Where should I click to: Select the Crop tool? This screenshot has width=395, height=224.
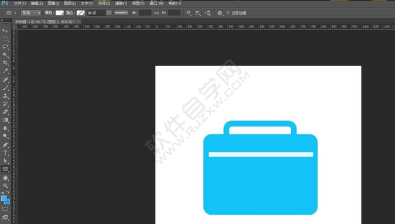click(5, 63)
